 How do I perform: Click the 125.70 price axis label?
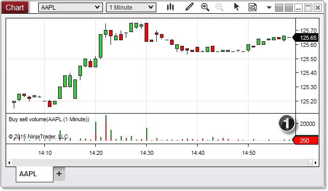[308, 31]
